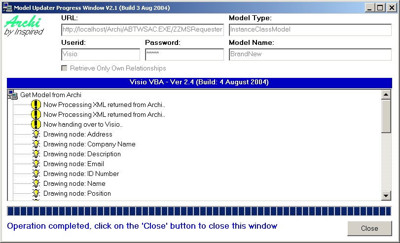The height and width of the screenshot is (243, 400).
Task: Click the Model Name field with BrandNew
Action: click(x=310, y=54)
